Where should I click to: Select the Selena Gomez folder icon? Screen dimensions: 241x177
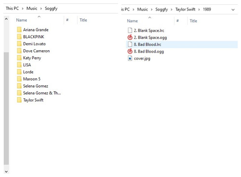[x=19, y=86]
